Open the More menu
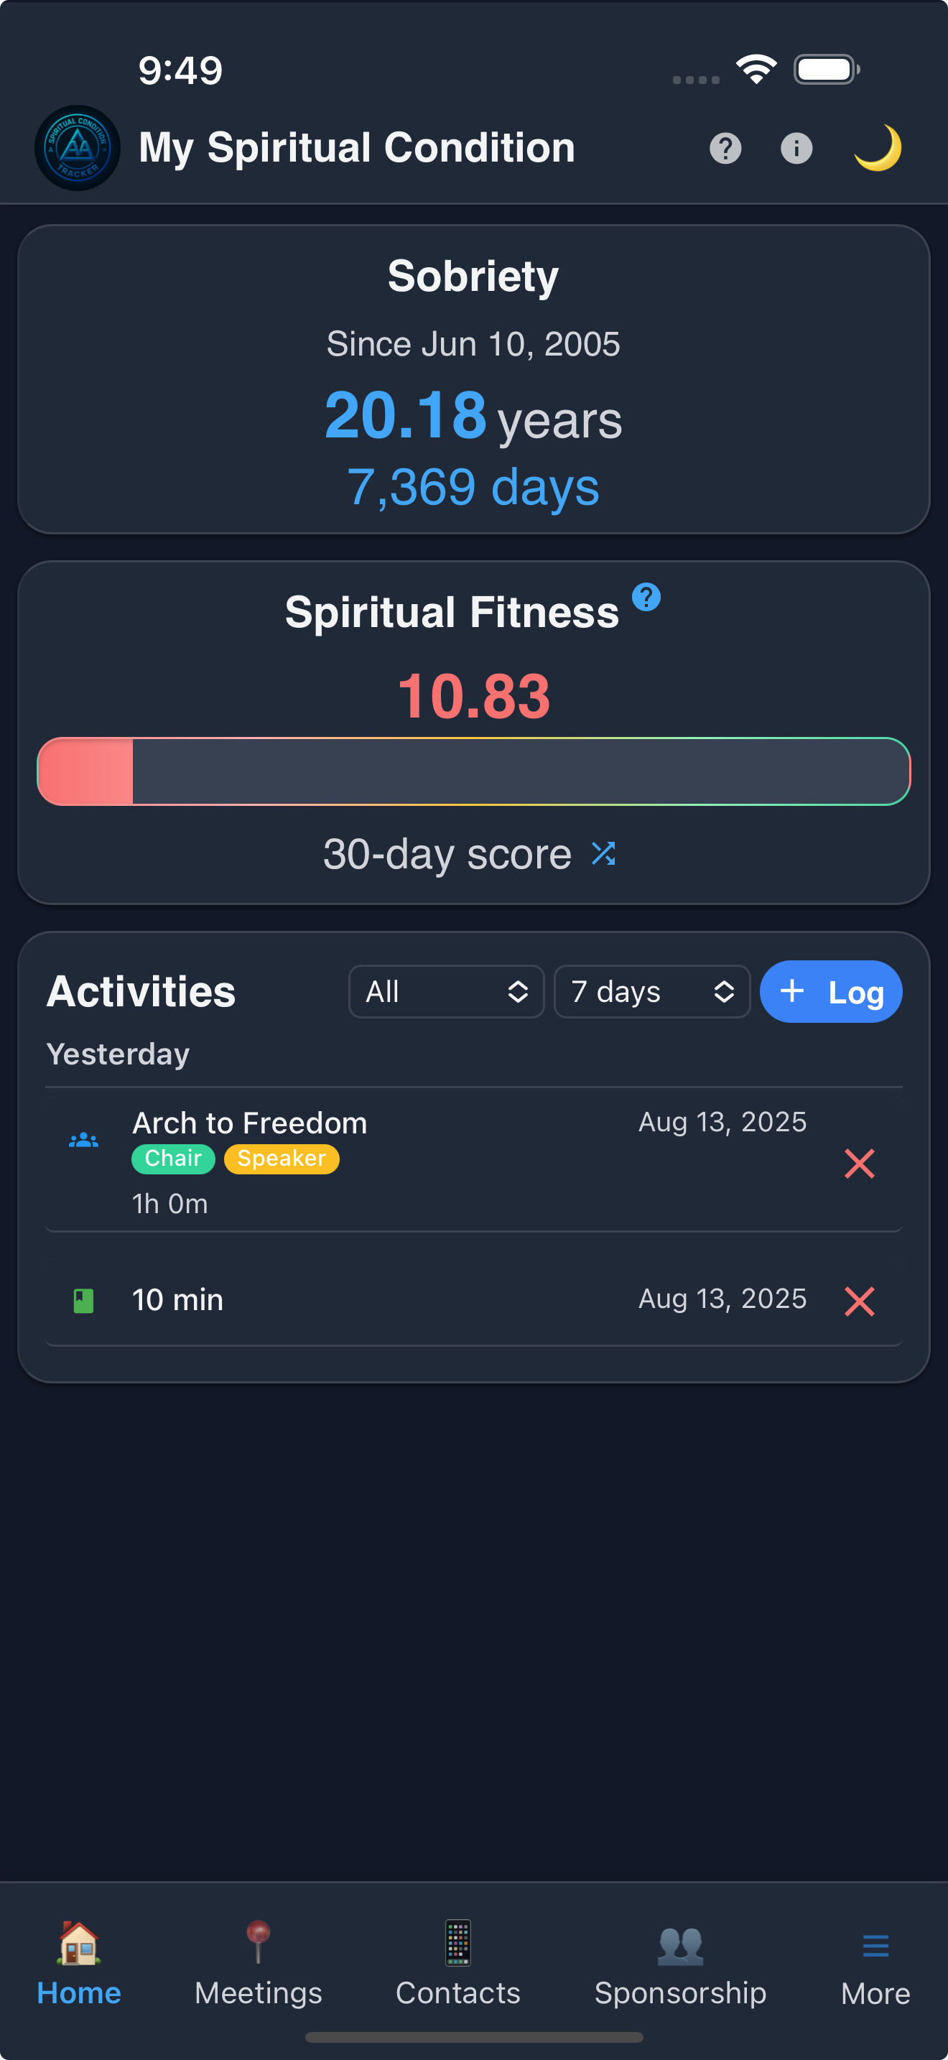Screen dimensions: 948x2060 (x=875, y=1964)
